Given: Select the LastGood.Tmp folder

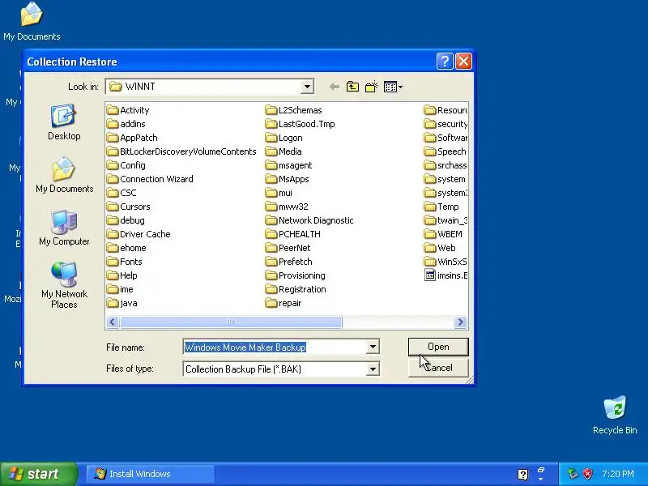Looking at the screenshot, I should pyautogui.click(x=301, y=124).
